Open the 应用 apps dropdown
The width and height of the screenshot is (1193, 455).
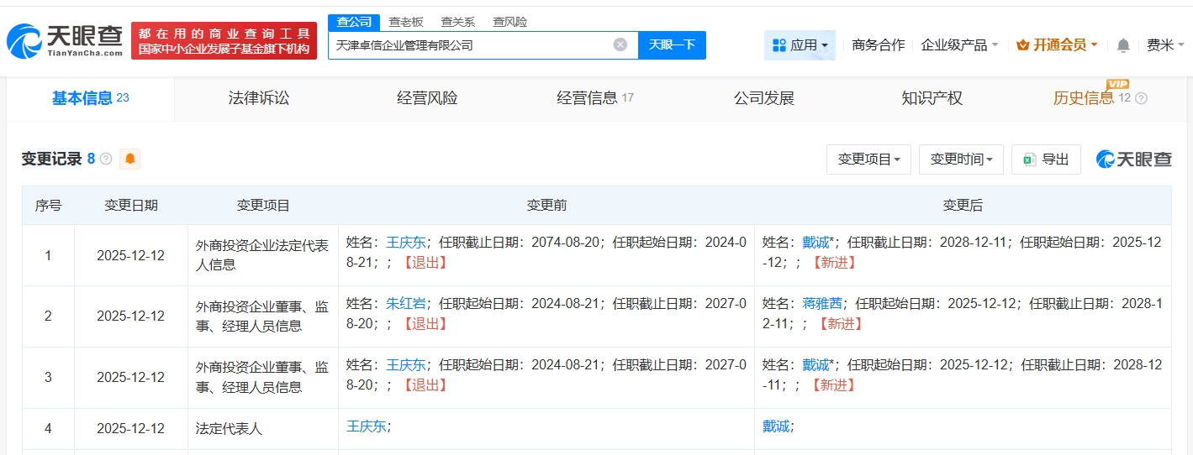click(800, 45)
